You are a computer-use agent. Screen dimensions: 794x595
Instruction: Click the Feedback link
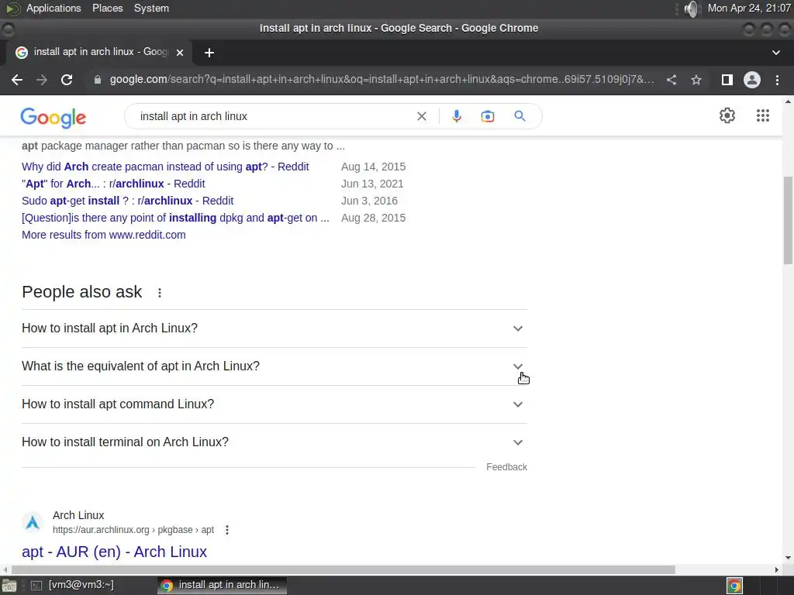click(x=506, y=467)
